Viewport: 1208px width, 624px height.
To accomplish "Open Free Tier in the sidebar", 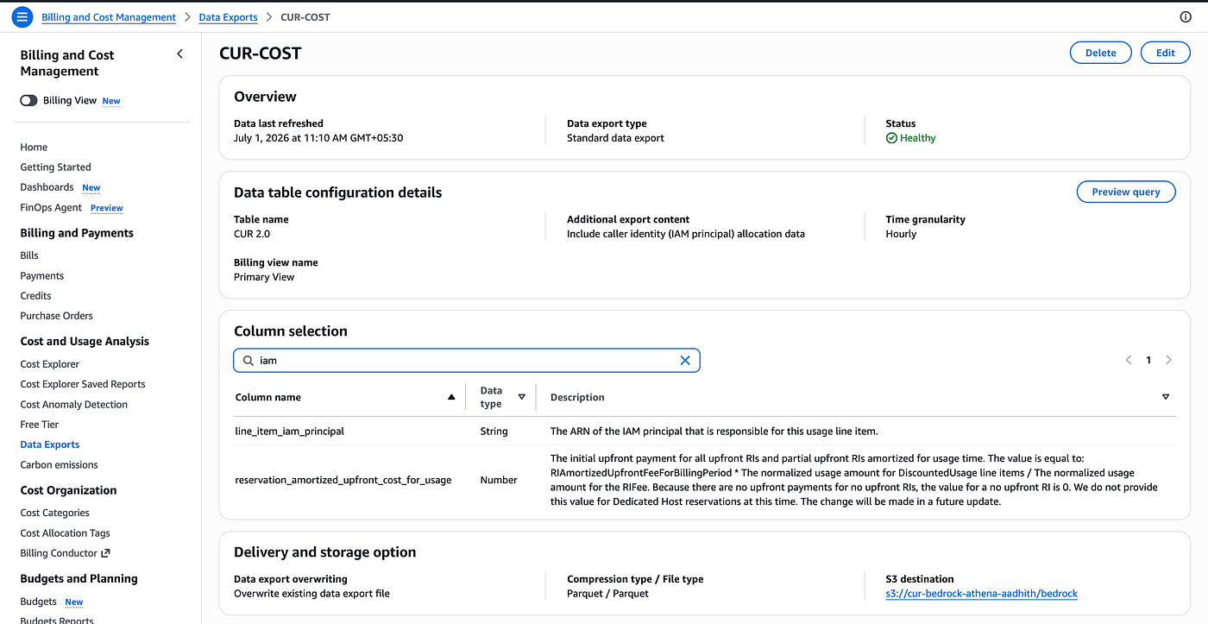I will pos(40,425).
